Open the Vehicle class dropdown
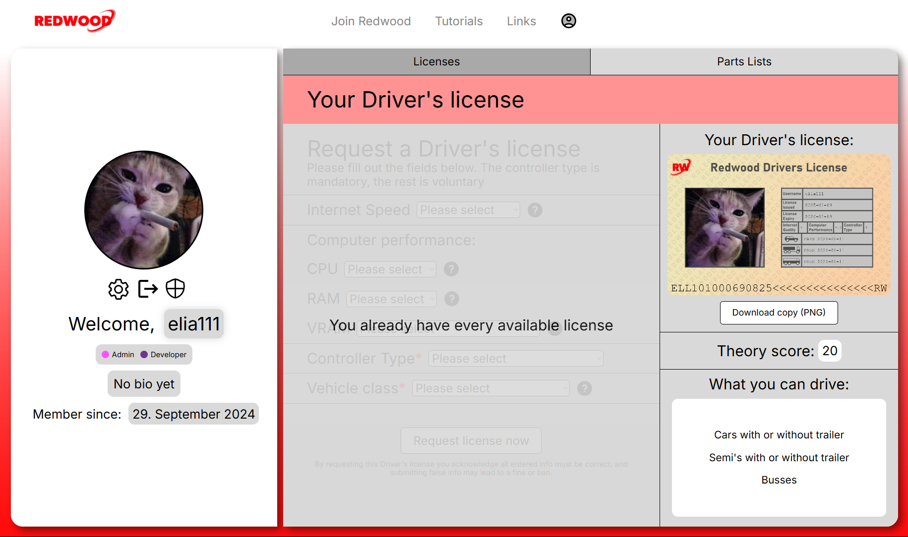This screenshot has height=537, width=908. (490, 388)
